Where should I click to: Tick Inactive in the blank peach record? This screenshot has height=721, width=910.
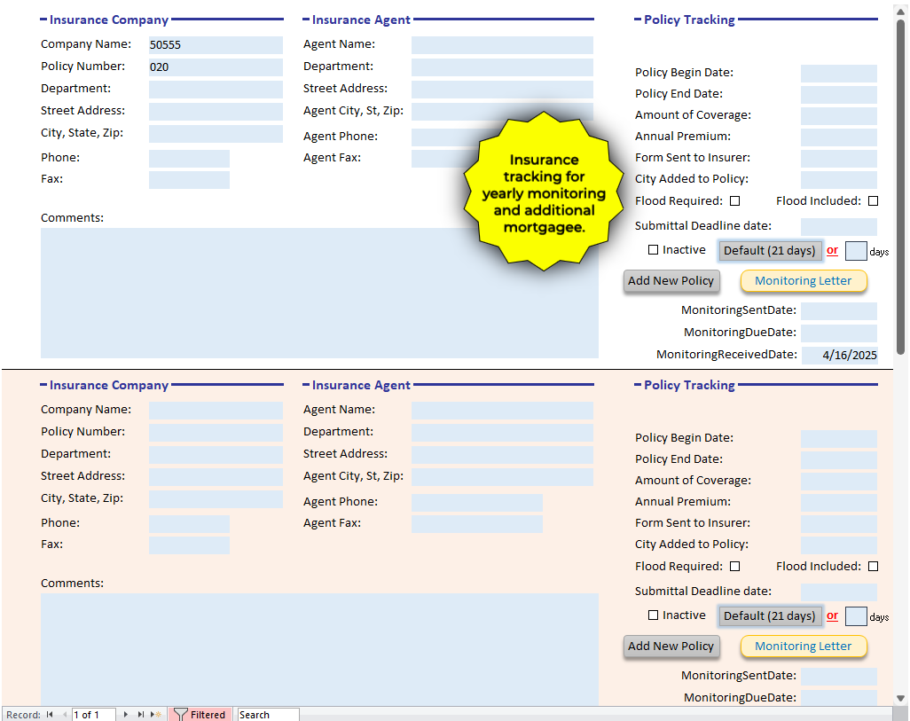point(653,615)
